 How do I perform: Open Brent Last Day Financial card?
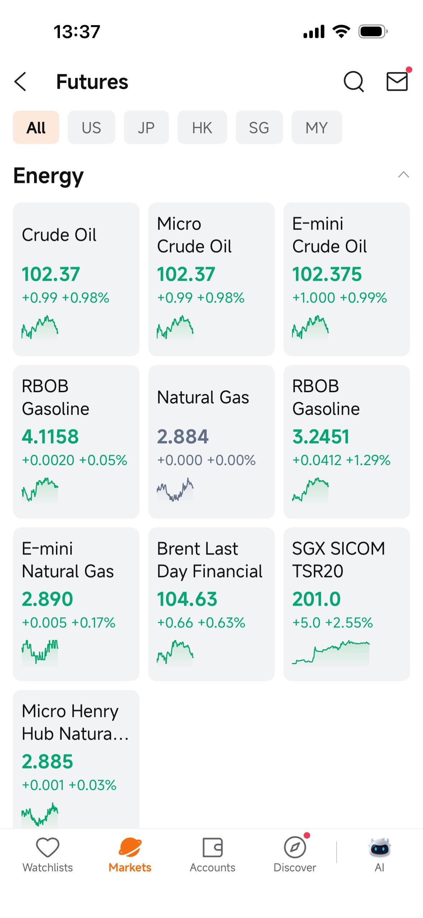tap(211, 604)
